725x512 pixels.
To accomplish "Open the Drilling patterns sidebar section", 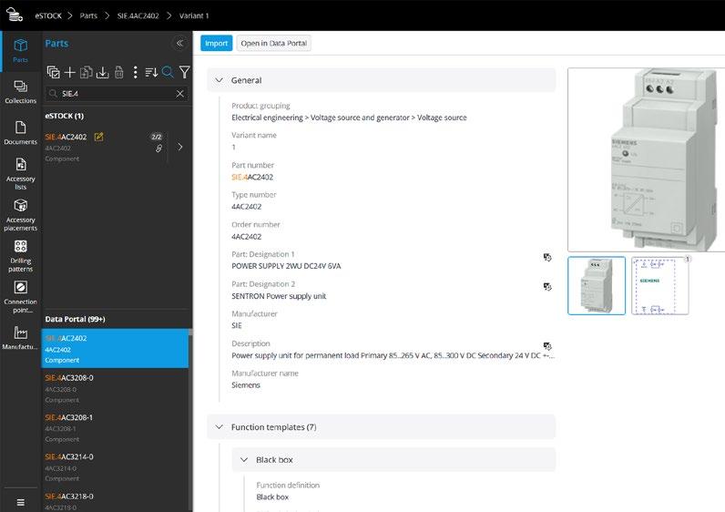I will point(20,256).
